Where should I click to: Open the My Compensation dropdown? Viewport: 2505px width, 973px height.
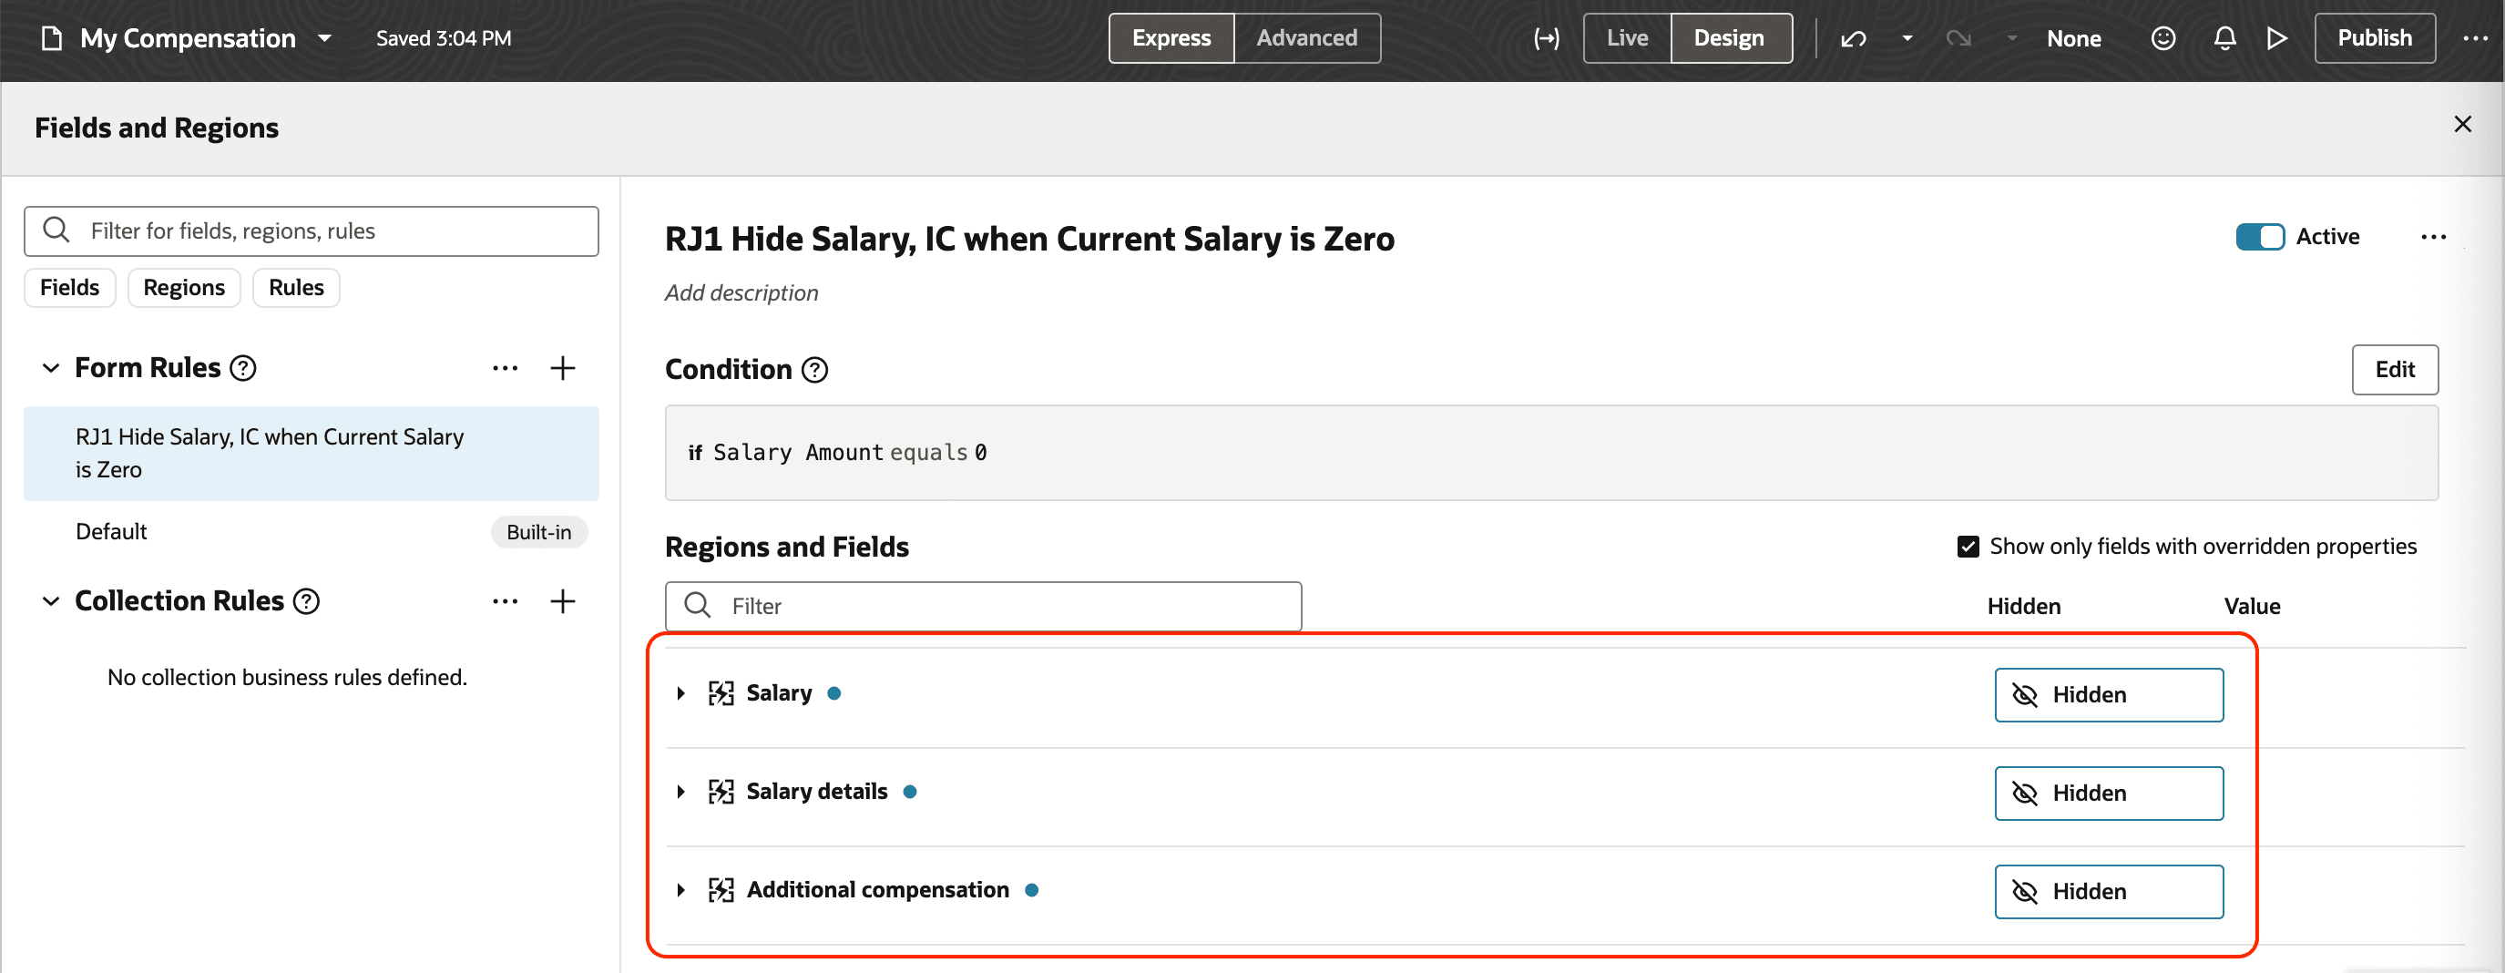point(326,39)
